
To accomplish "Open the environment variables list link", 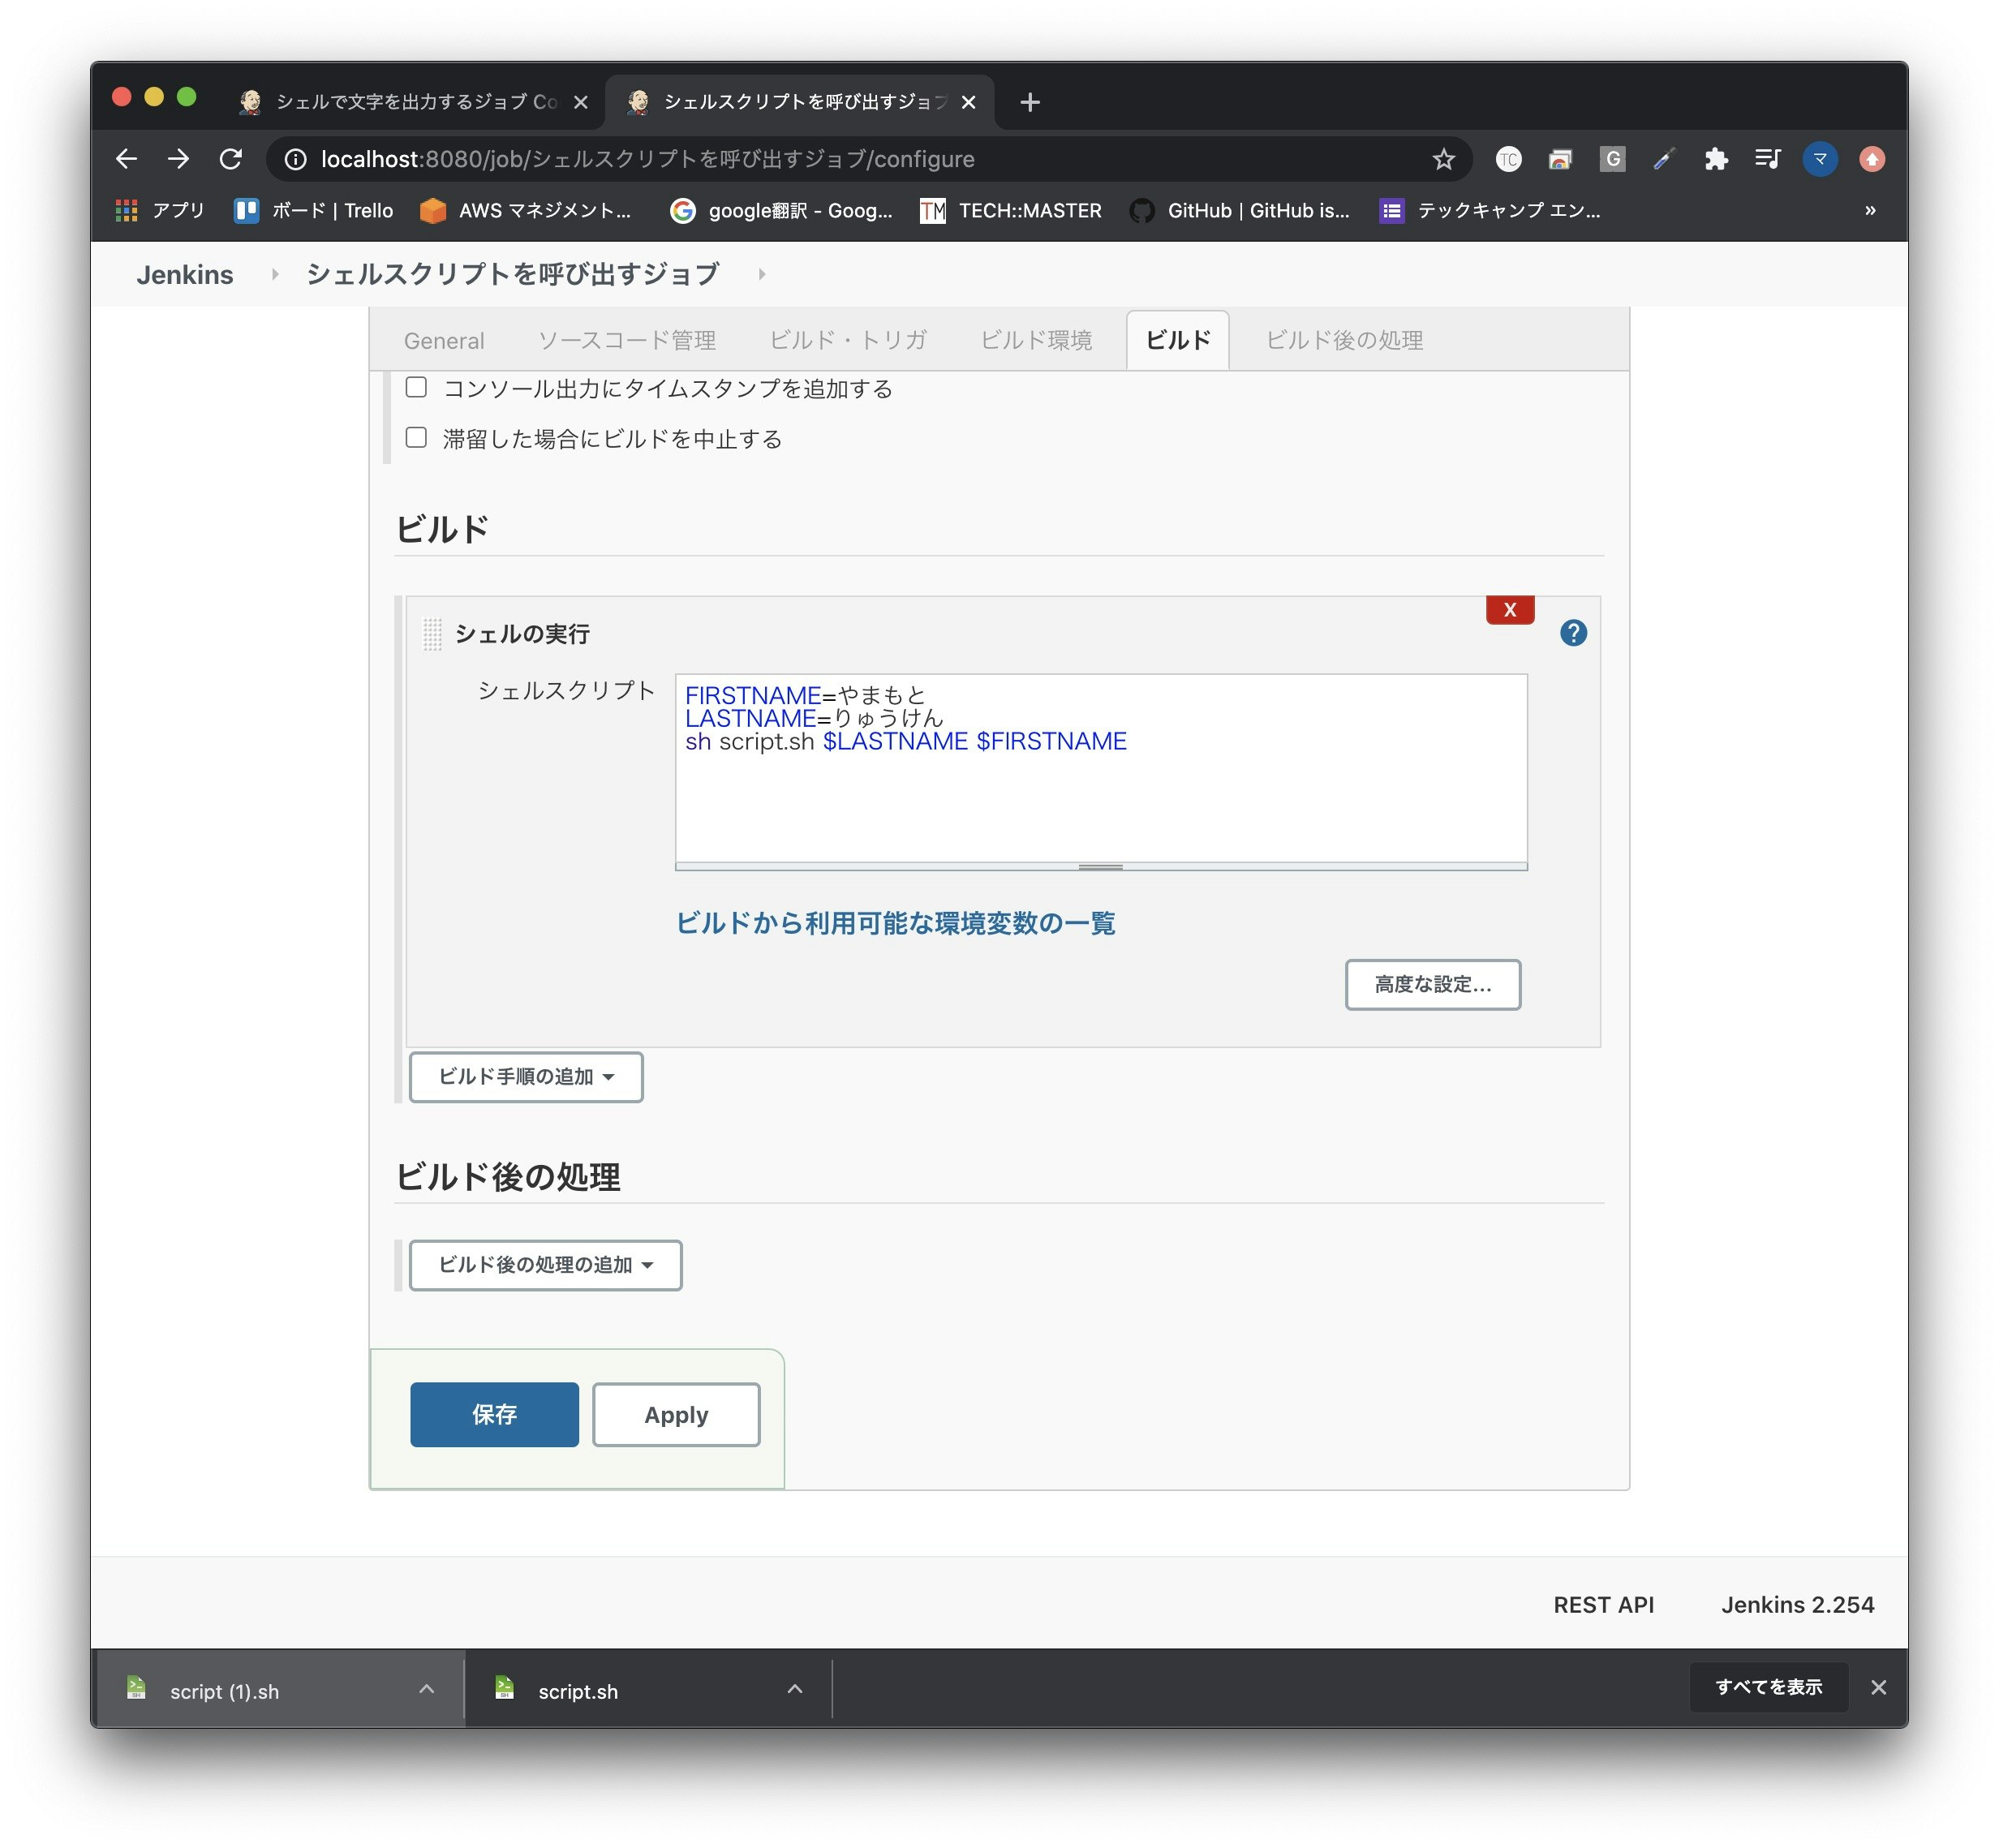I will click(x=895, y=923).
